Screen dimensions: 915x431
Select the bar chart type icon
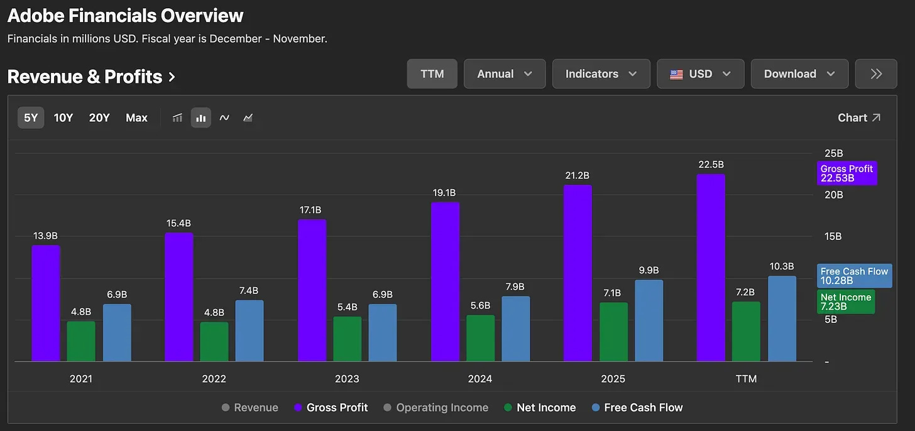click(201, 117)
